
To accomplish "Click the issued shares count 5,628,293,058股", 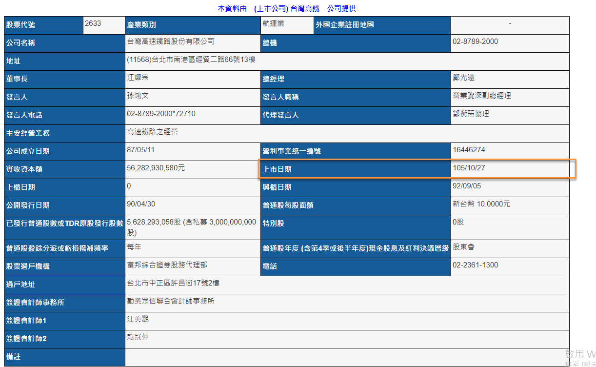I will coord(157,222).
